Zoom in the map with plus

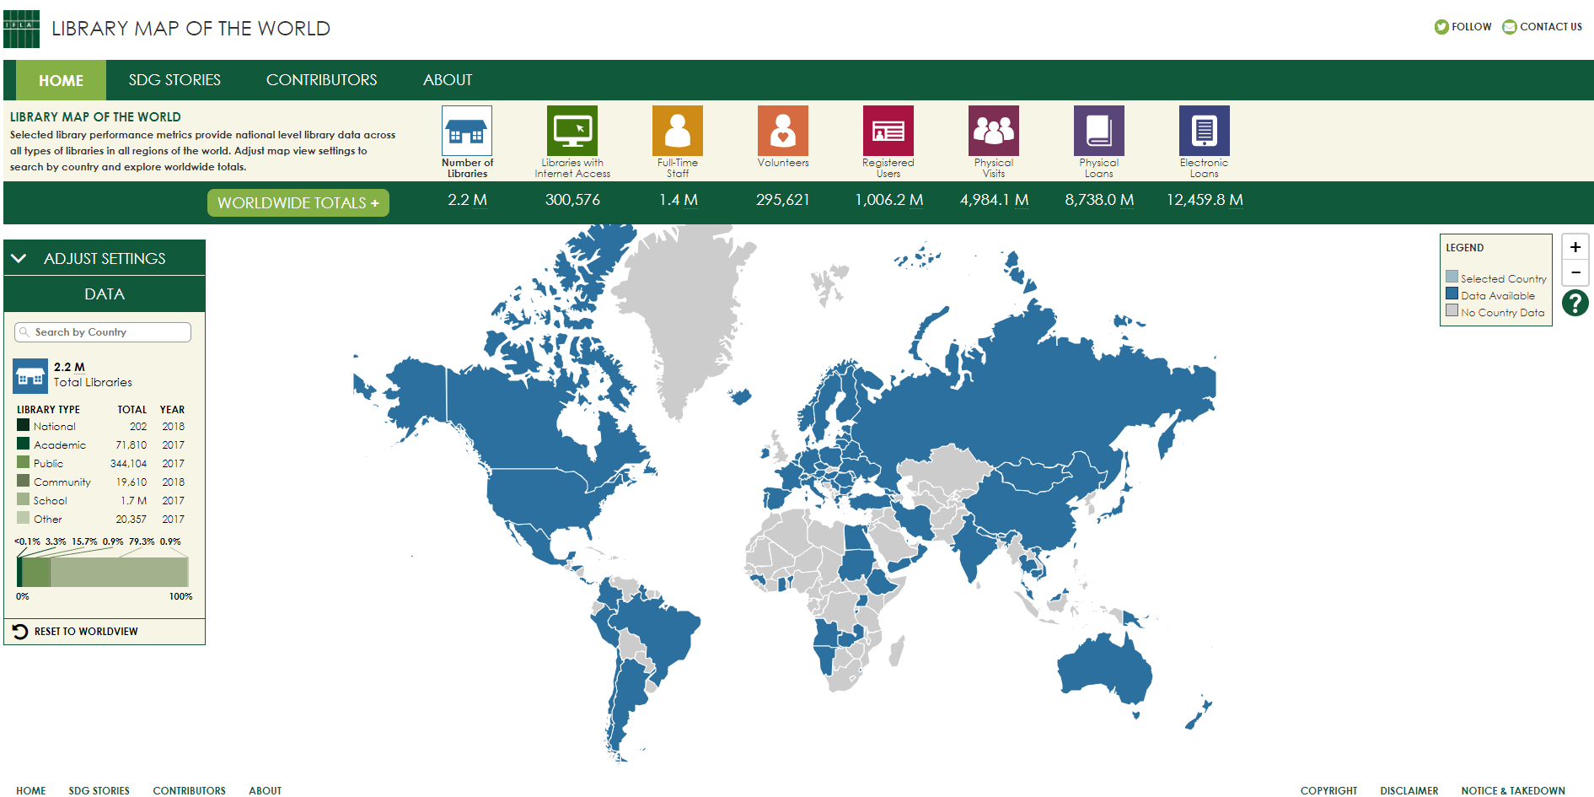[x=1575, y=247]
